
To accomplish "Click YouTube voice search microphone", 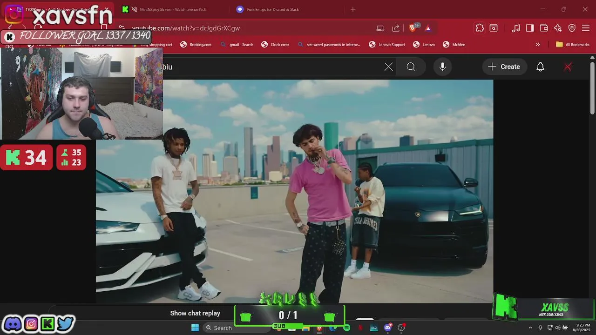I will 443,67.
